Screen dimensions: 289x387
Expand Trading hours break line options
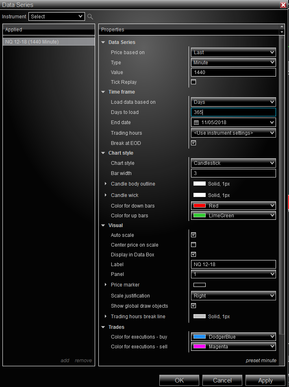click(x=106, y=316)
